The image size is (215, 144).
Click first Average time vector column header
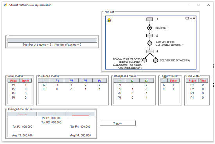click(x=22, y=114)
